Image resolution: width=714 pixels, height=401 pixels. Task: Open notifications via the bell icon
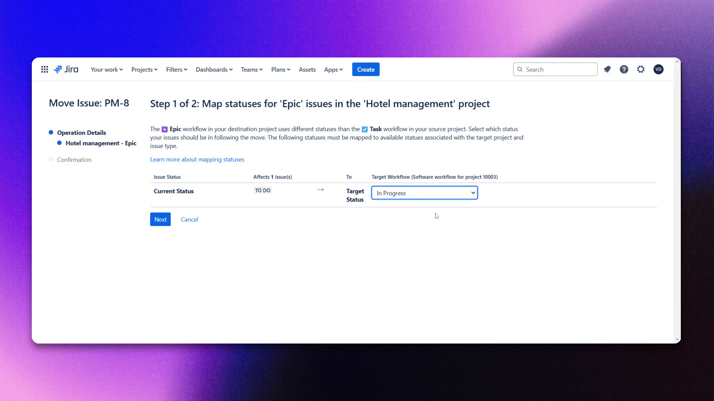click(607, 69)
